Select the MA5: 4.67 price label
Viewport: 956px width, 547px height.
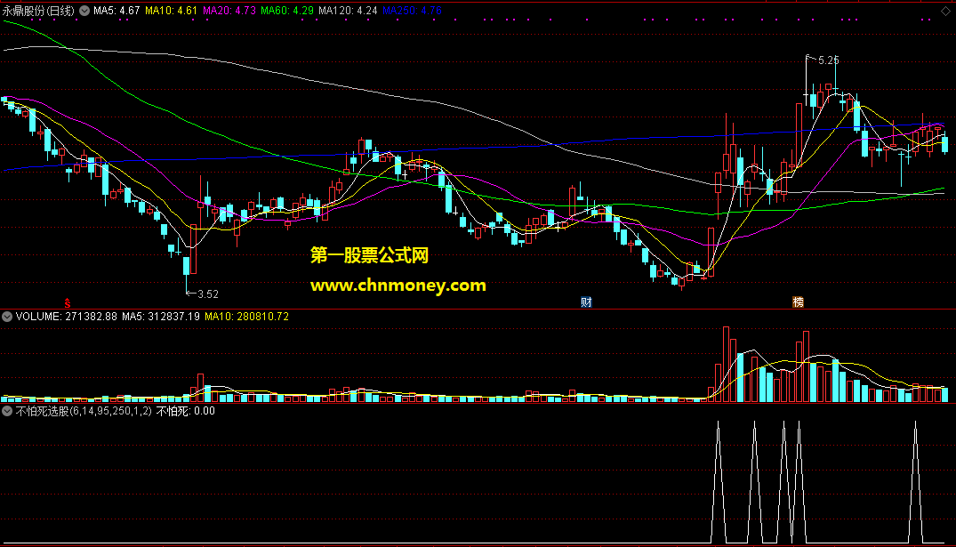click(116, 11)
